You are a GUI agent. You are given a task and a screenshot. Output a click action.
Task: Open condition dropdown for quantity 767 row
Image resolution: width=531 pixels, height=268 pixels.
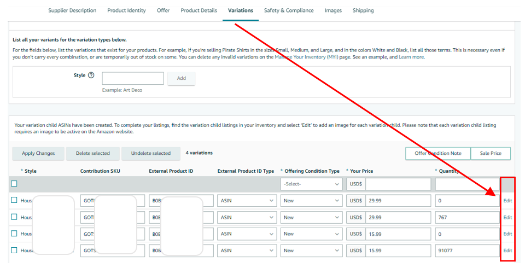[x=312, y=218]
